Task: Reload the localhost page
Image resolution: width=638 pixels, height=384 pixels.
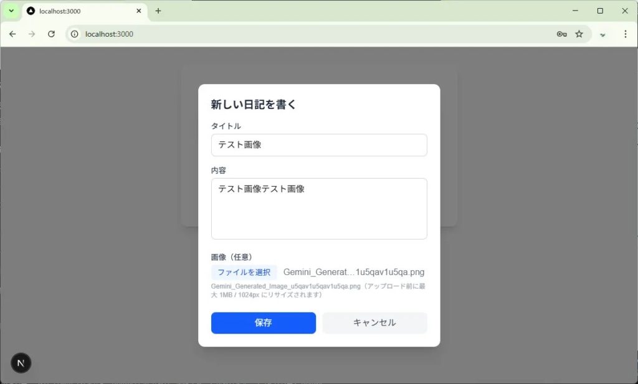Action: point(52,34)
